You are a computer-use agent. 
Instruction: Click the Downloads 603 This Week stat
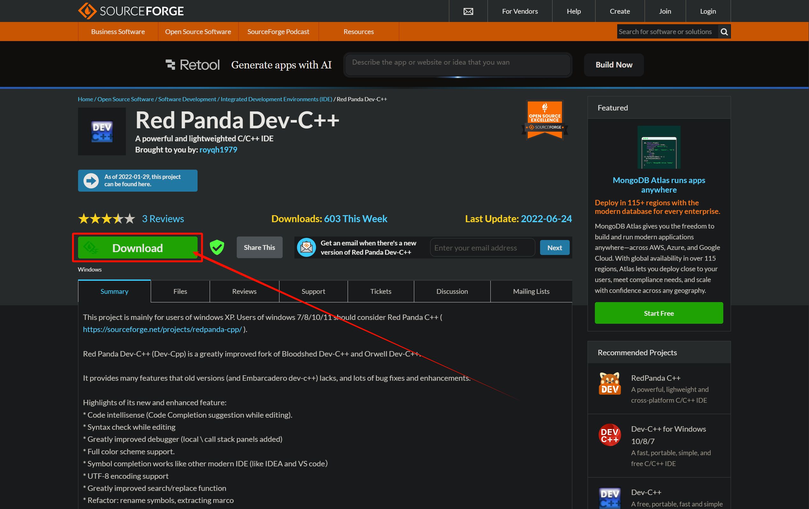tap(329, 219)
